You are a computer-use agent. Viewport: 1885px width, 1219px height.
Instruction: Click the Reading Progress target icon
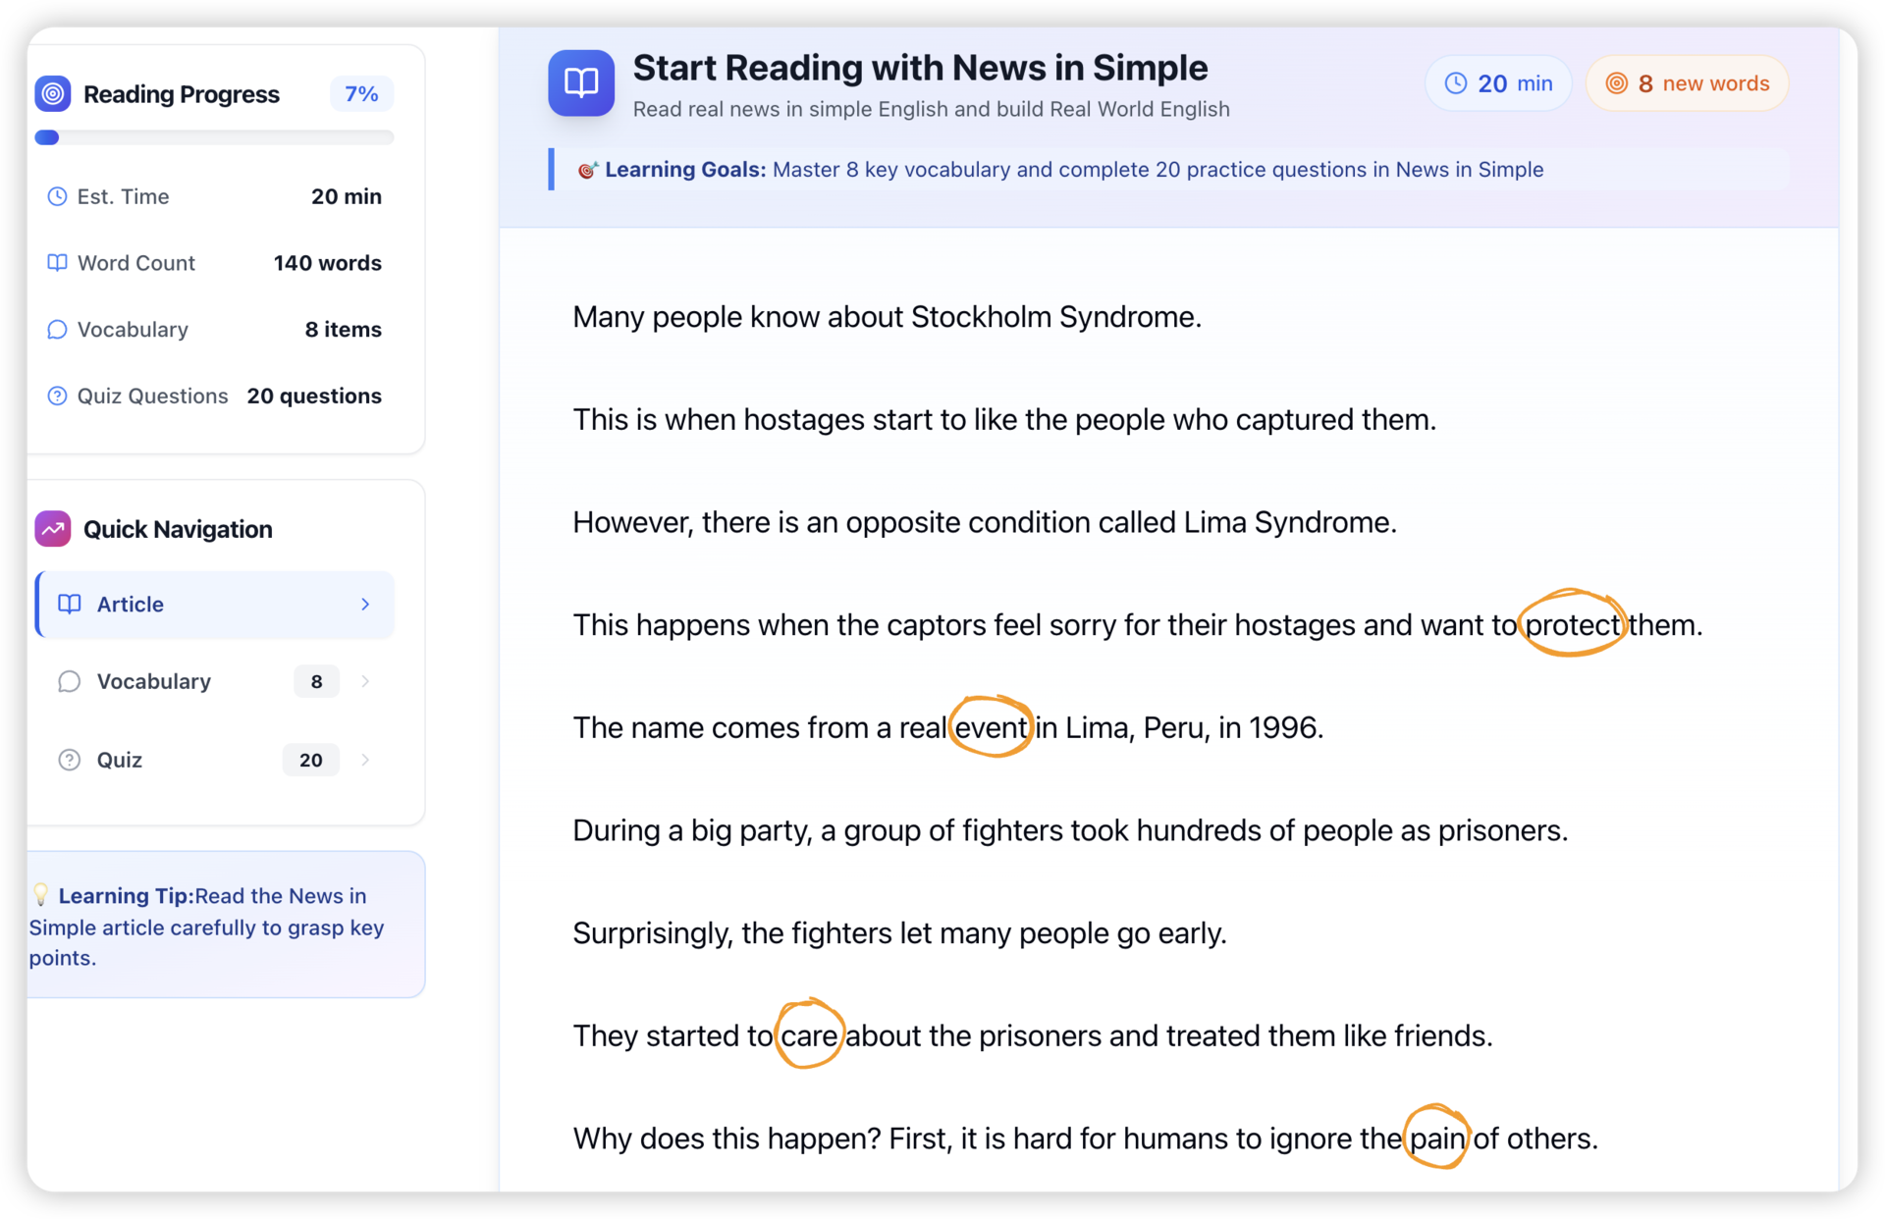click(53, 94)
